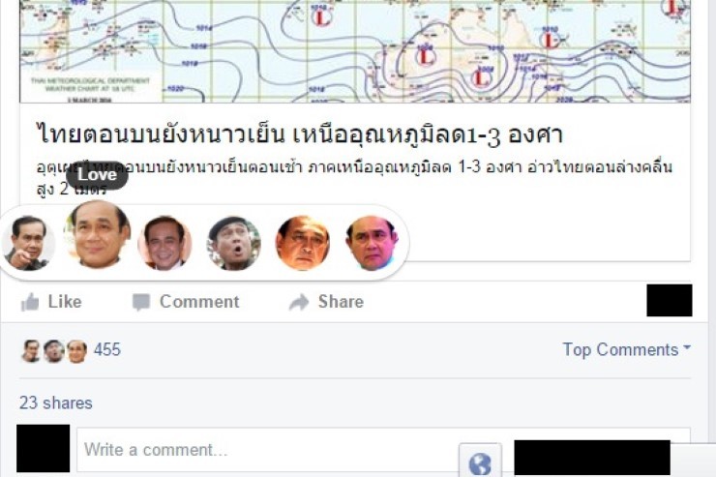Click the Share button label

click(341, 302)
